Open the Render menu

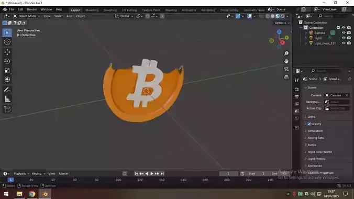[32, 9]
